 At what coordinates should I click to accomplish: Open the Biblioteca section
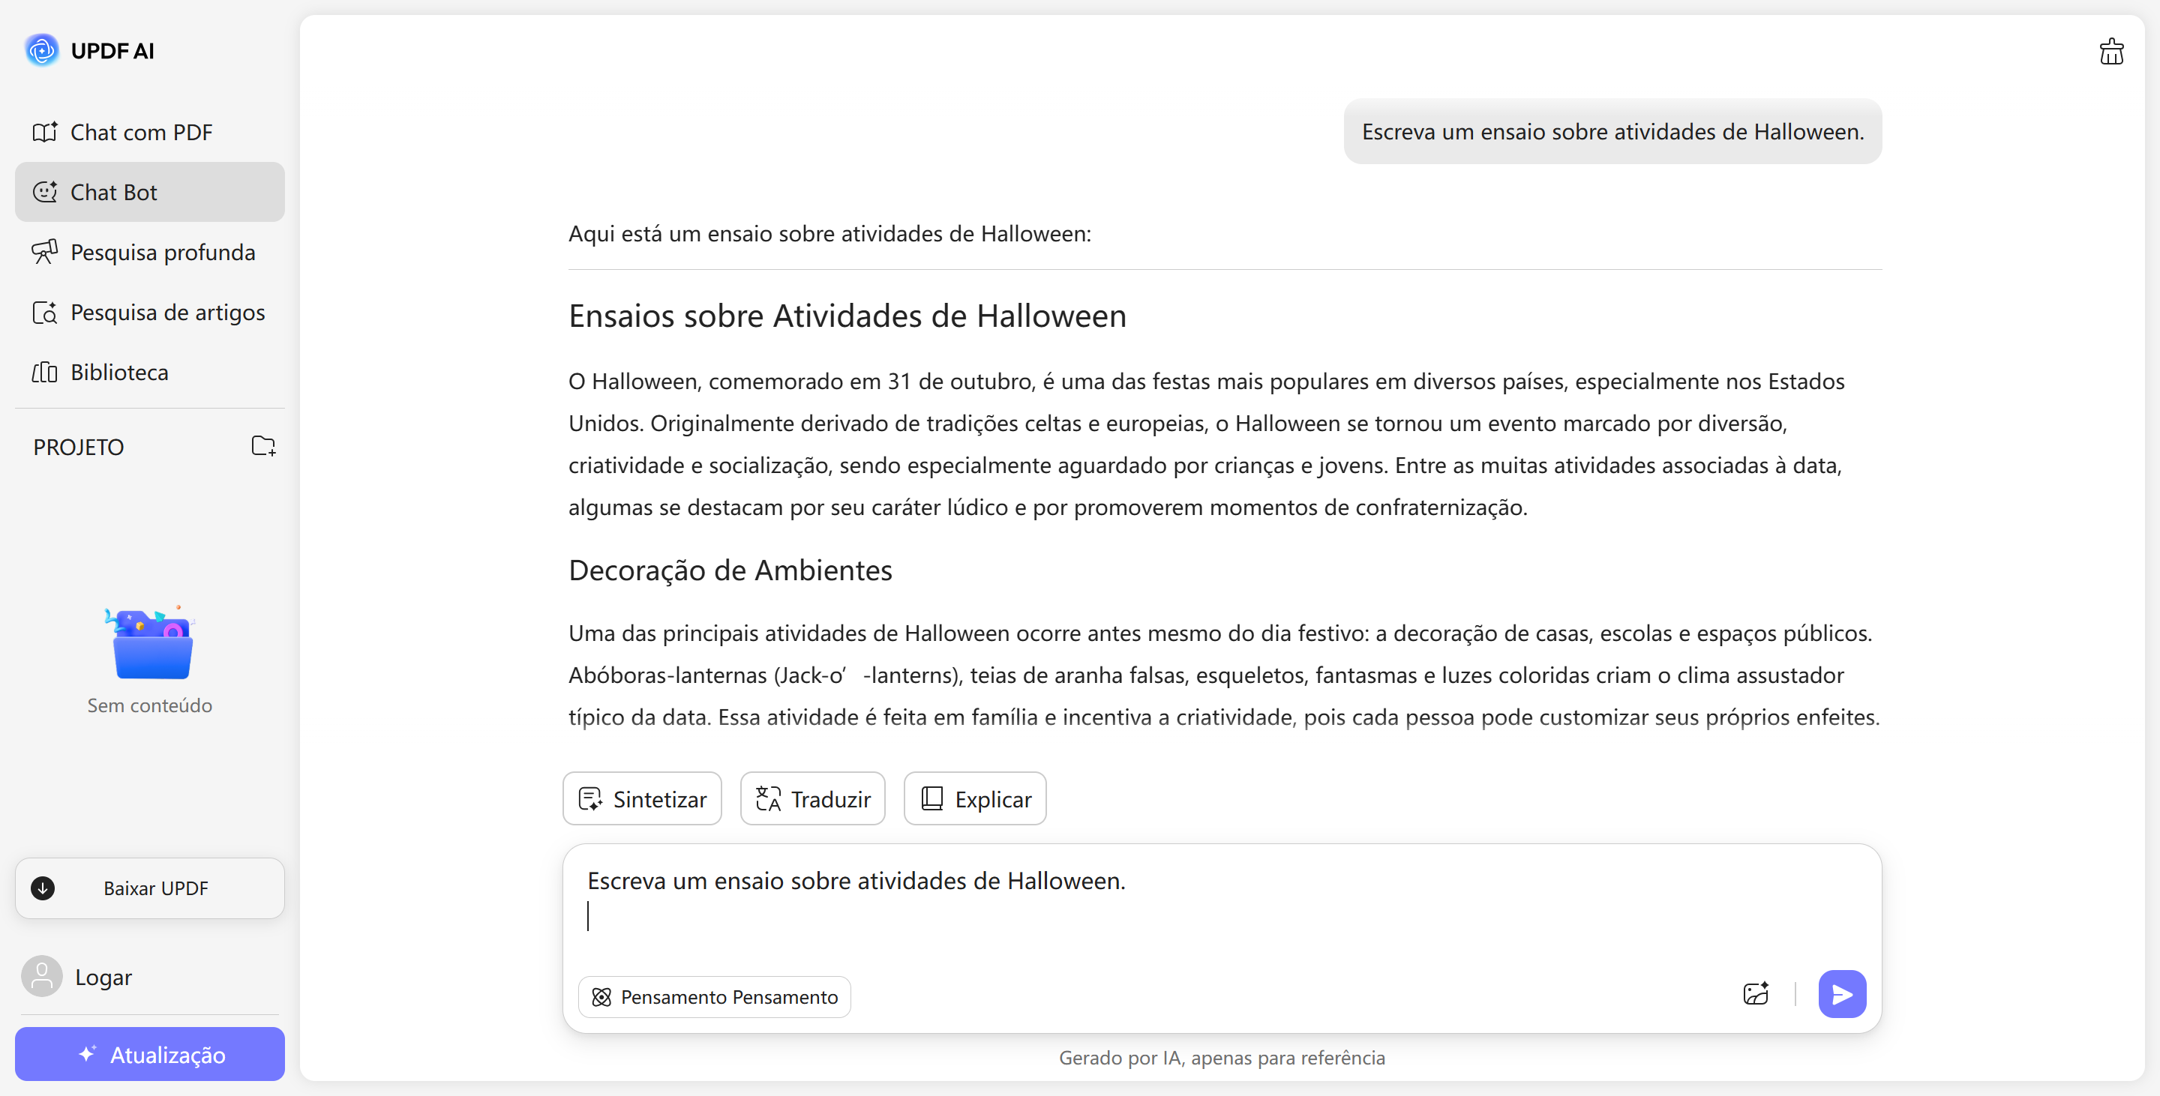point(119,372)
